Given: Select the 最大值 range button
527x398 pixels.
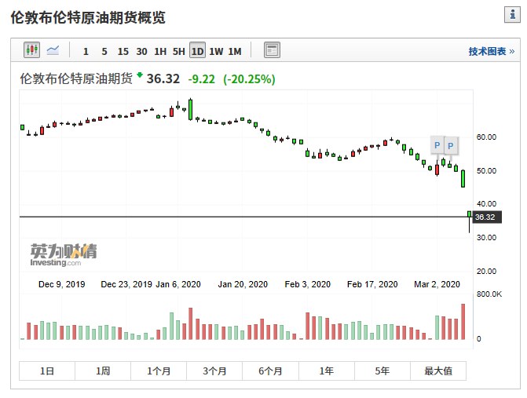Looking at the screenshot, I should (438, 371).
